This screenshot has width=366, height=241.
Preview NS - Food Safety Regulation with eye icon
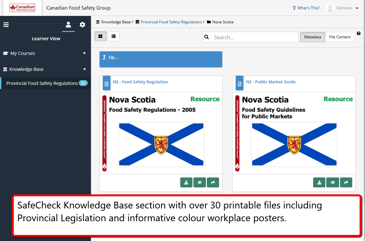199,182
